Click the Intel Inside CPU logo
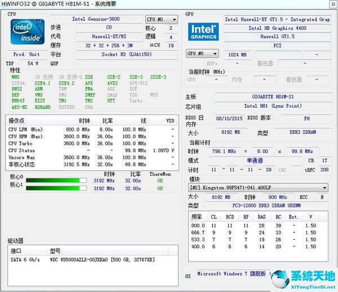 pos(28,32)
